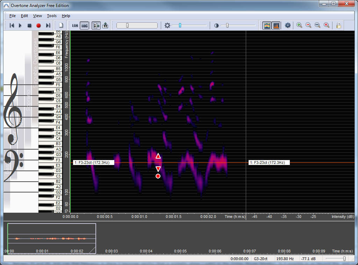Create a new blank document

tap(61, 25)
